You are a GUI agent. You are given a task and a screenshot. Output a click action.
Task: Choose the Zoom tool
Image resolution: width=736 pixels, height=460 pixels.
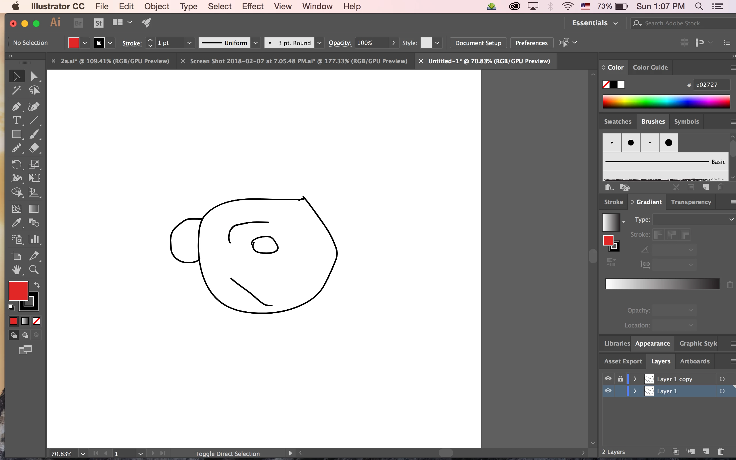click(34, 270)
